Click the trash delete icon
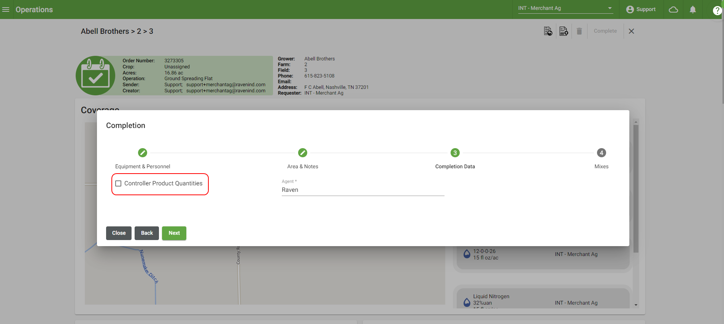The width and height of the screenshot is (724, 324). (579, 31)
